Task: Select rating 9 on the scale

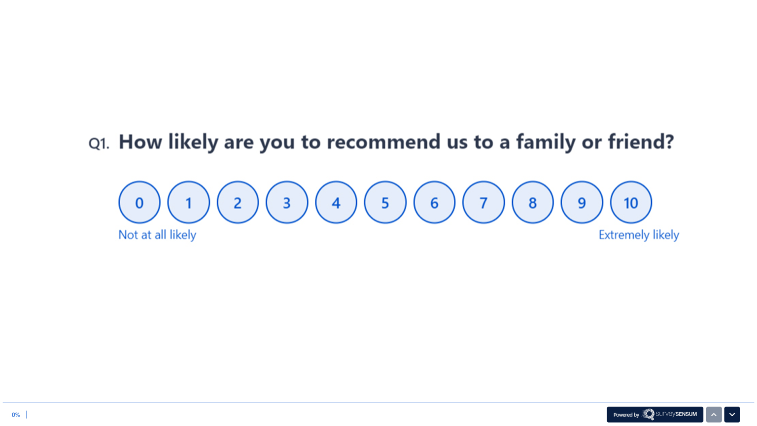Action: point(582,202)
